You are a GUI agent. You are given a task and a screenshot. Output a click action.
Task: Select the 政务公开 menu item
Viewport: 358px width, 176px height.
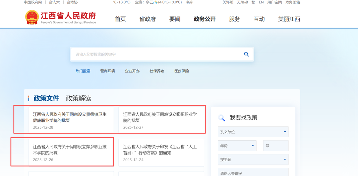[x=205, y=19]
